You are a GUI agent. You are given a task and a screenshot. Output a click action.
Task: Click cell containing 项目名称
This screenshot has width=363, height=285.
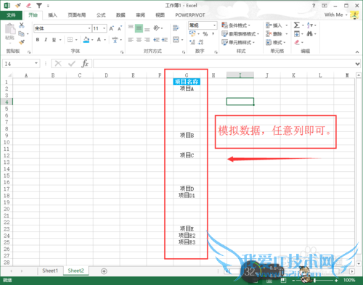coord(187,82)
